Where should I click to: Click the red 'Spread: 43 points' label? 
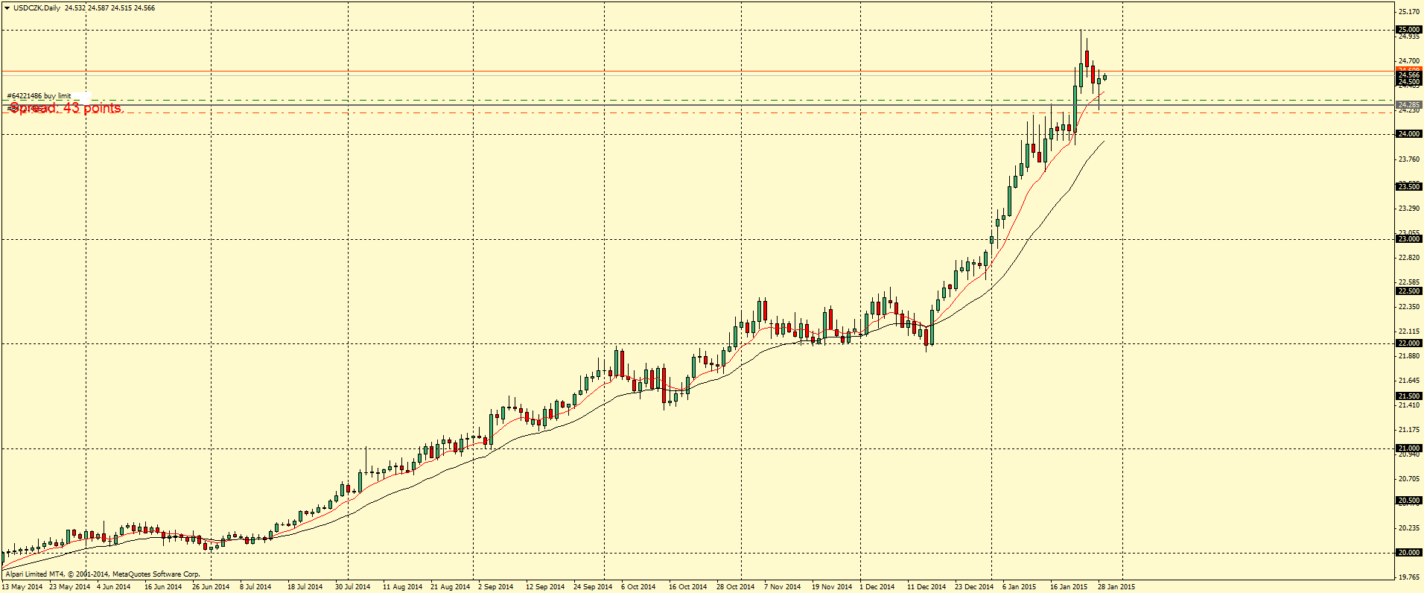pyautogui.click(x=66, y=108)
